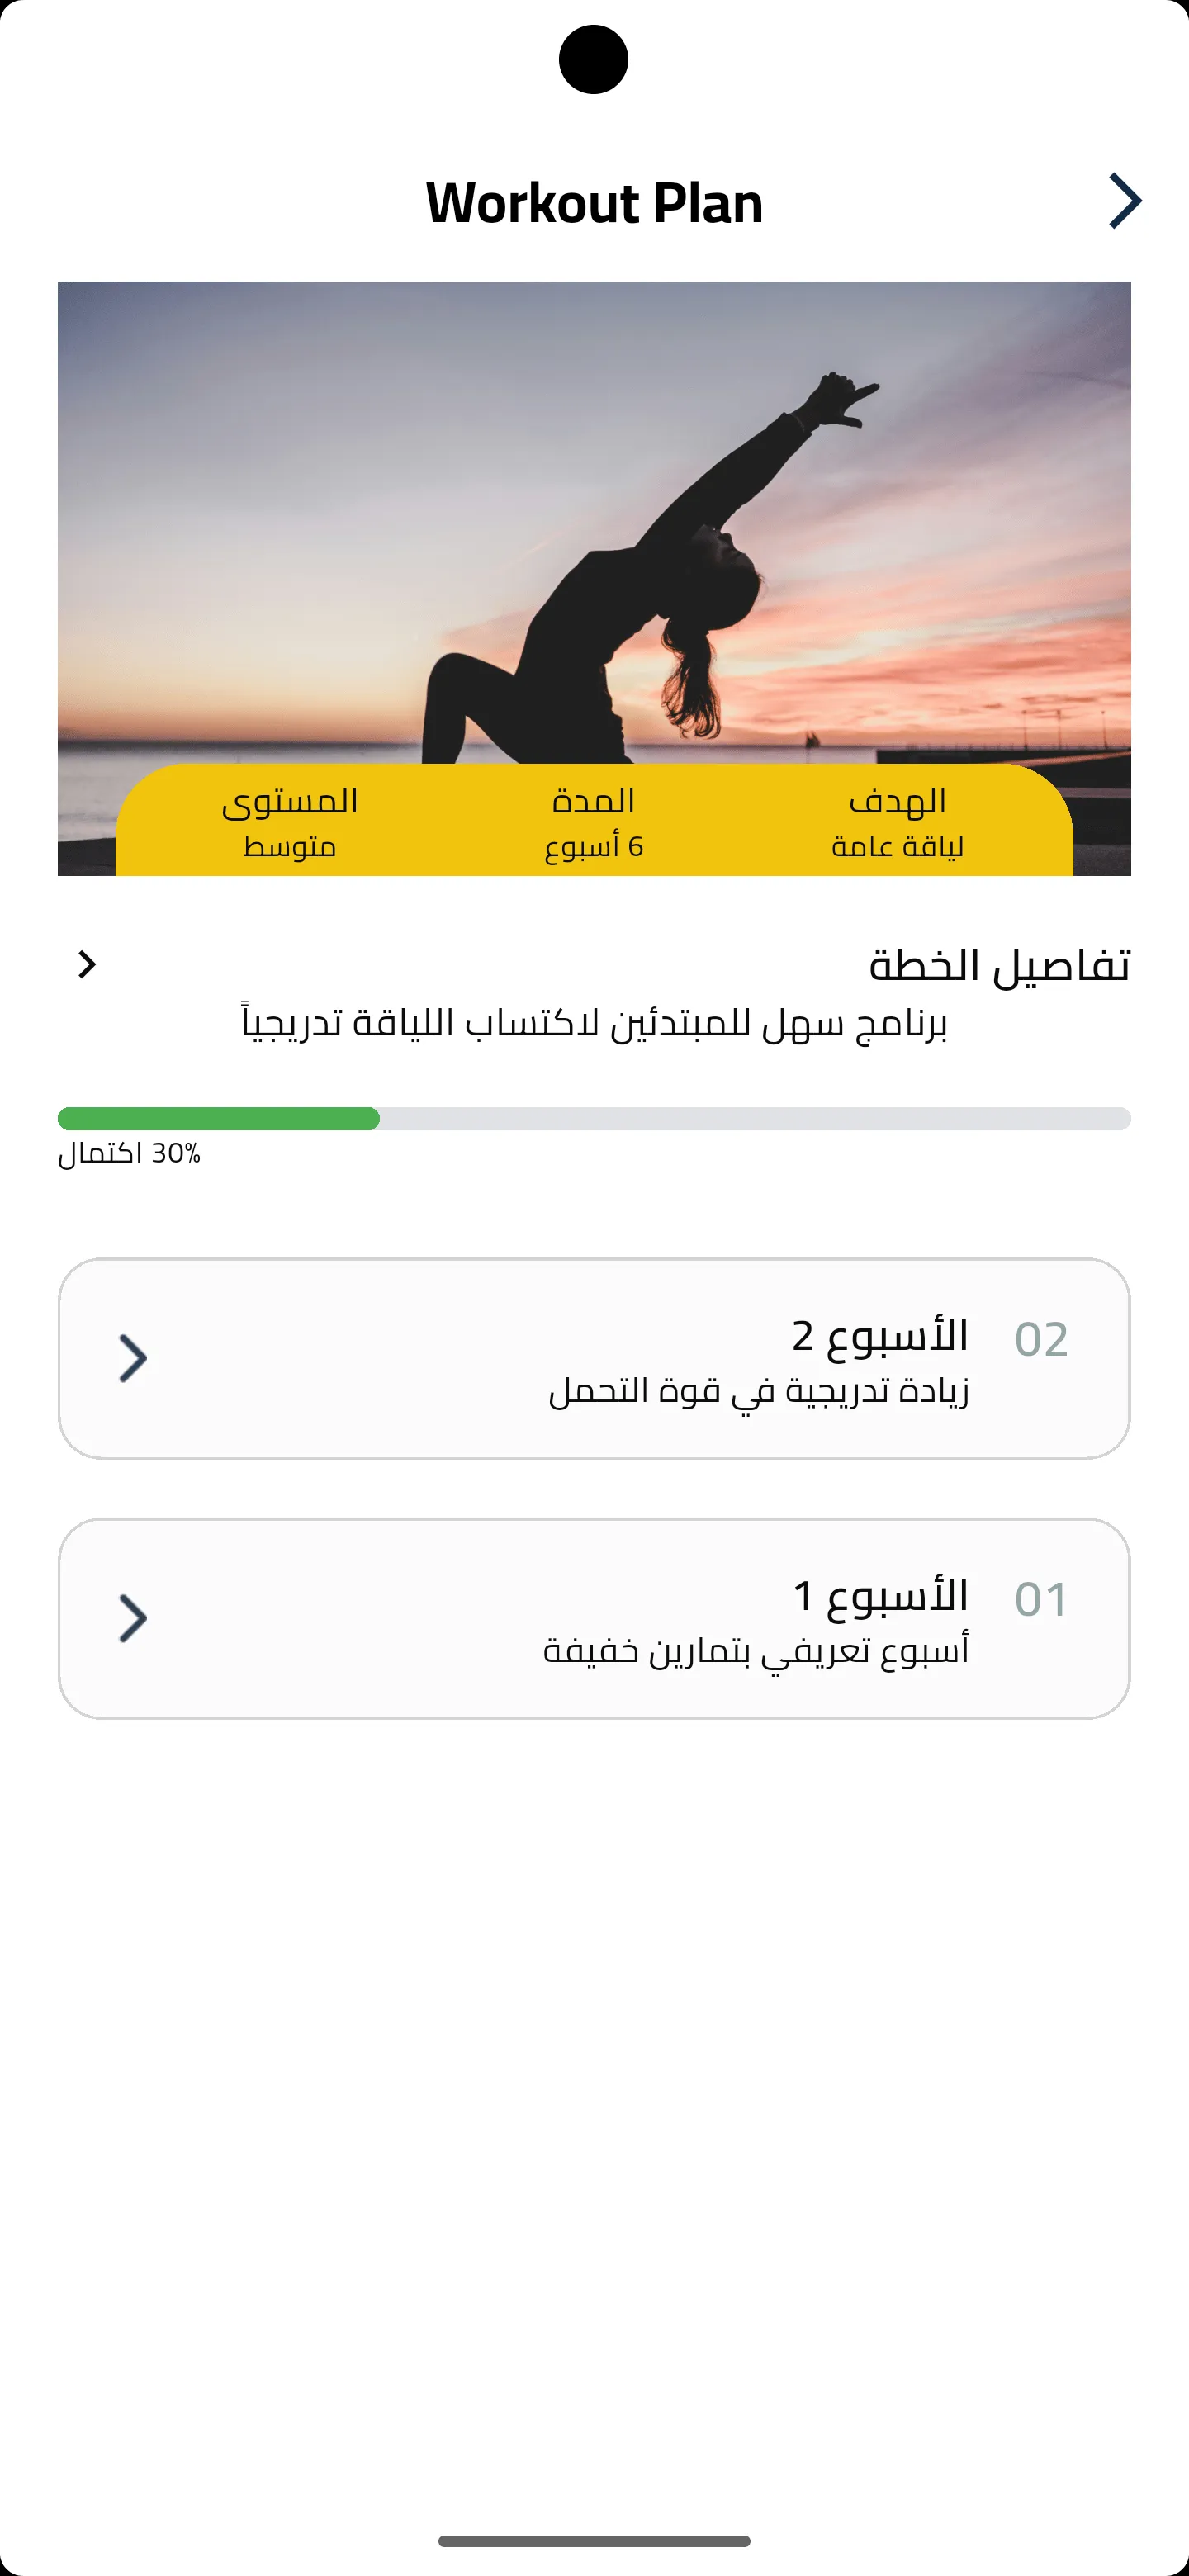The width and height of the screenshot is (1189, 2576).
Task: Click the 30% اكتمال completion label
Action: point(129,1153)
